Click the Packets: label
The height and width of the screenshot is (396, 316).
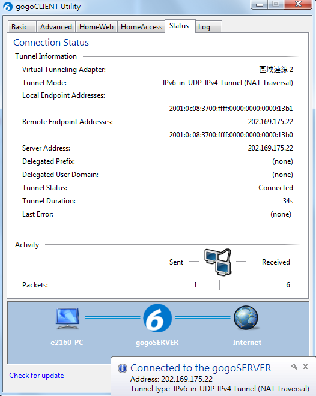point(35,285)
